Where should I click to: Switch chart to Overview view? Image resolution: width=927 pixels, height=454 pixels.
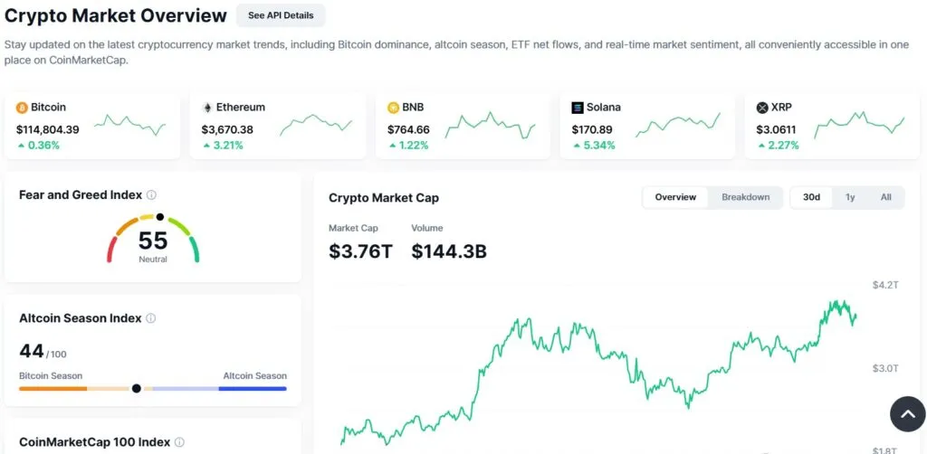tap(675, 197)
